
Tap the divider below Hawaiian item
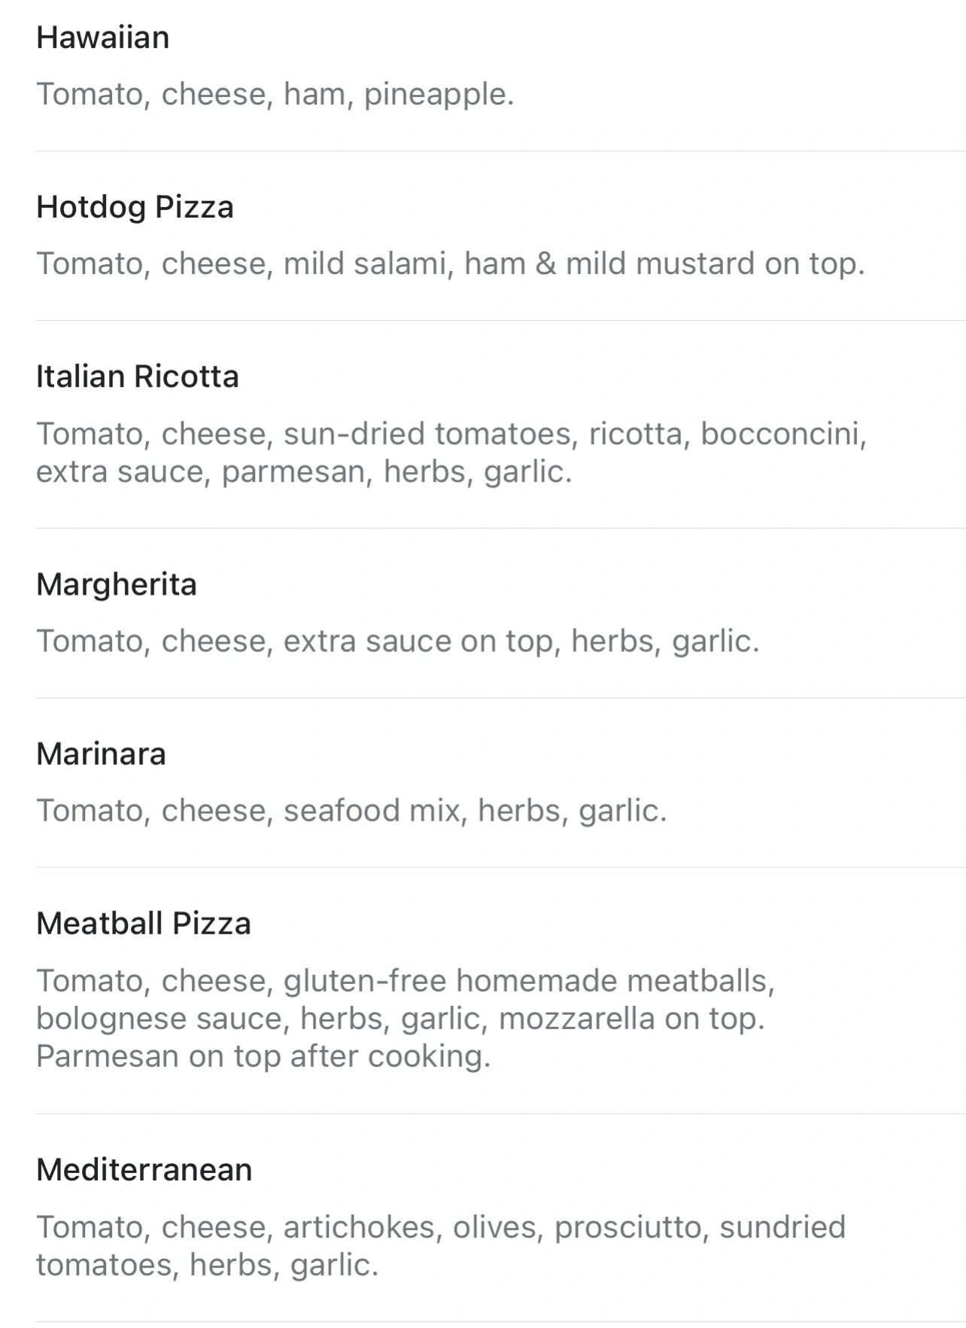coord(500,151)
